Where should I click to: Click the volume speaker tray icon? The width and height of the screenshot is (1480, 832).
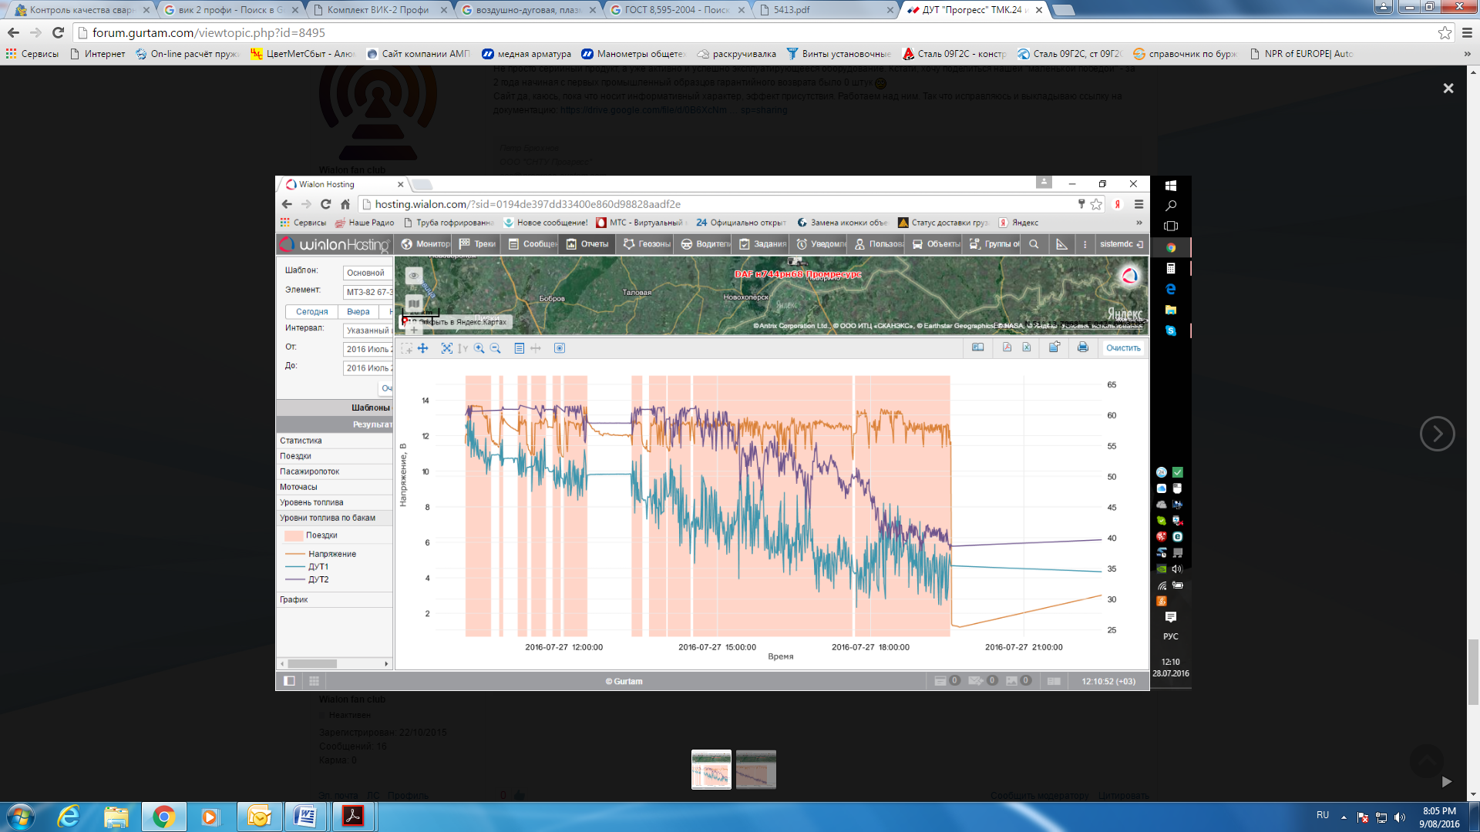click(x=1400, y=817)
